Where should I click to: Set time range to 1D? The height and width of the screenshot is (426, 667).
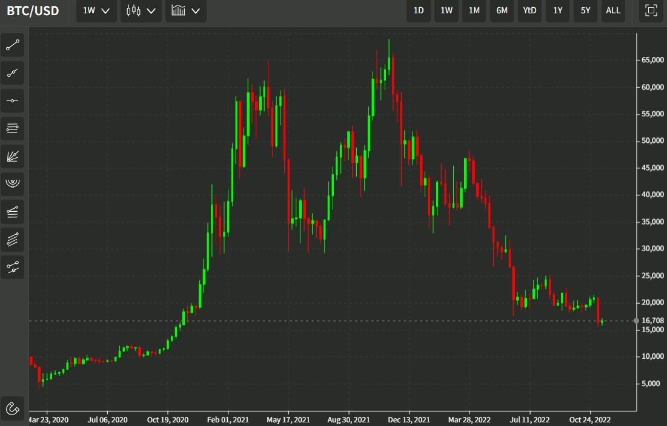click(419, 11)
